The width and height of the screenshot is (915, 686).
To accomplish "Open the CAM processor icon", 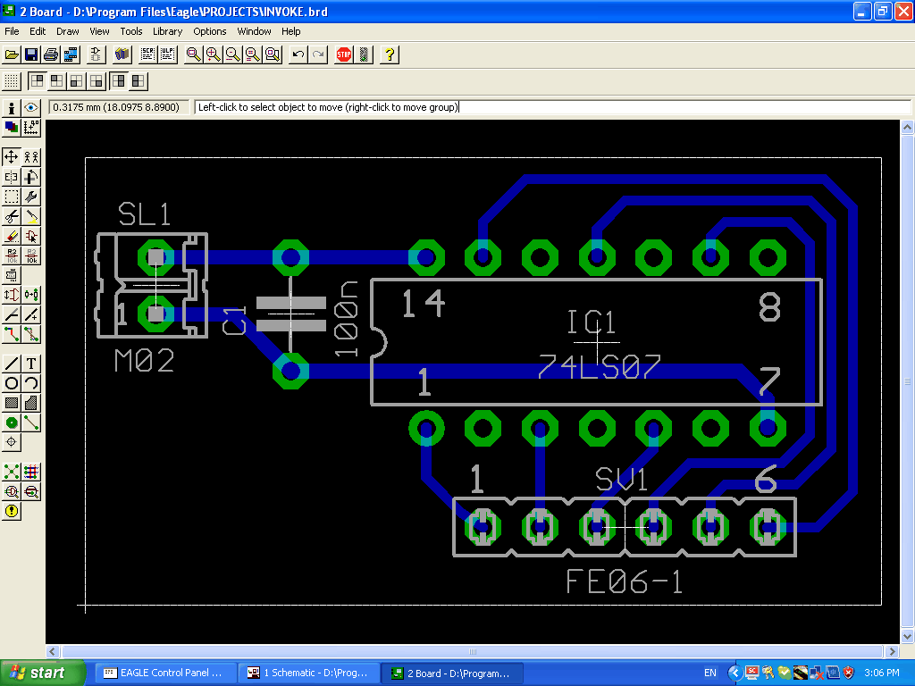I will click(71, 54).
